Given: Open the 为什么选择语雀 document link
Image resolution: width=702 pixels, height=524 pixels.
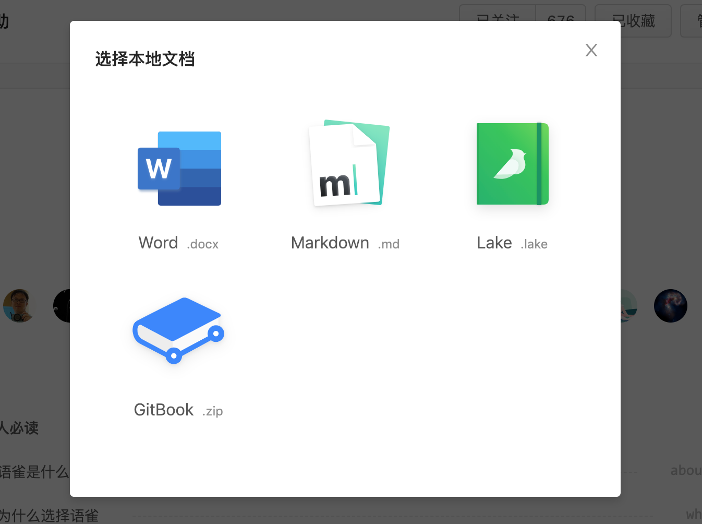Looking at the screenshot, I should pyautogui.click(x=49, y=516).
